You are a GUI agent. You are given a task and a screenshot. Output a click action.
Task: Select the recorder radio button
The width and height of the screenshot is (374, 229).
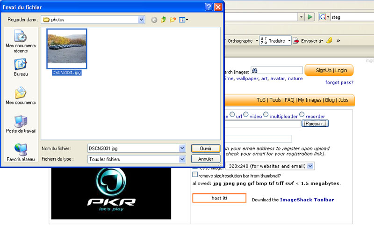(302, 114)
